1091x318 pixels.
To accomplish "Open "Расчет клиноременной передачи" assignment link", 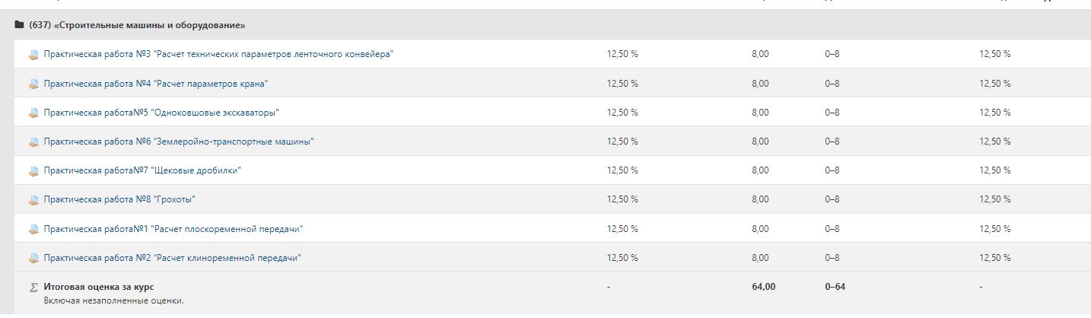I will coord(173,258).
